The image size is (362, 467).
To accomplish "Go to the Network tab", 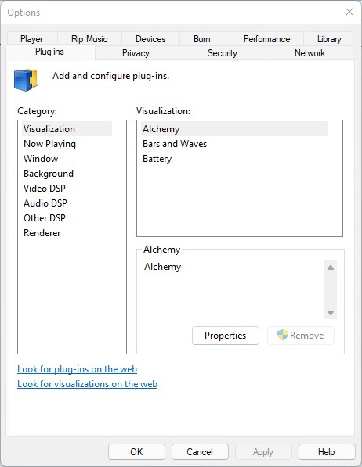I will (x=310, y=53).
